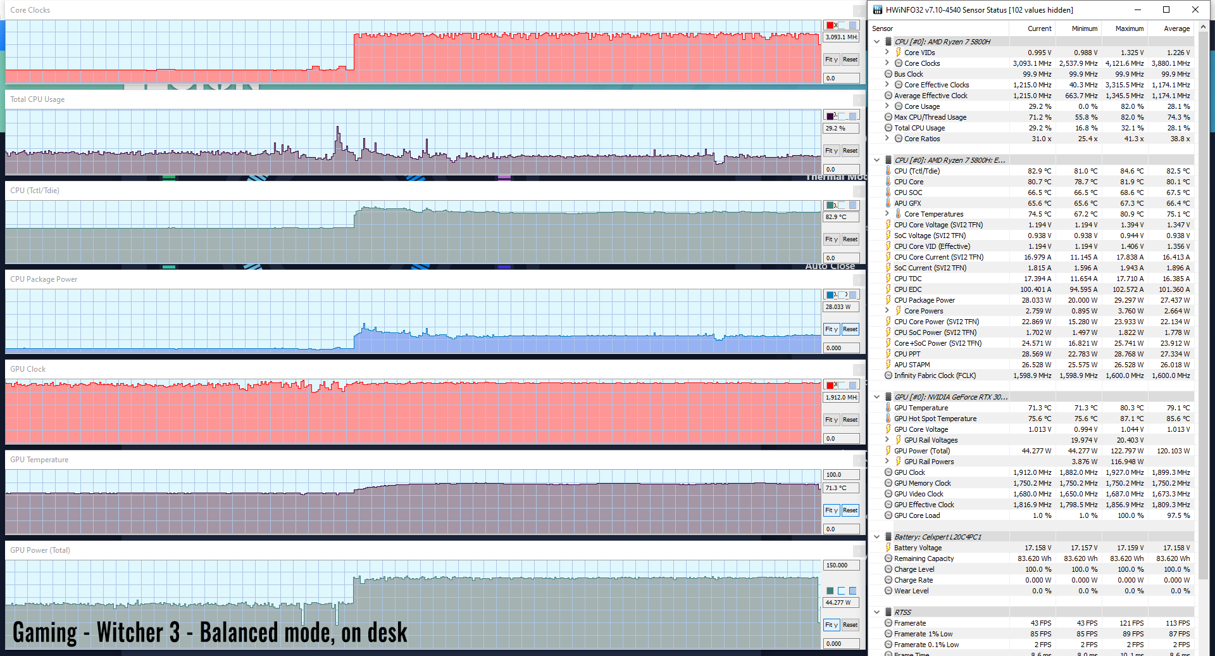The image size is (1215, 656).
Task: Click the clock icon next to Bus Clock
Action: point(888,74)
